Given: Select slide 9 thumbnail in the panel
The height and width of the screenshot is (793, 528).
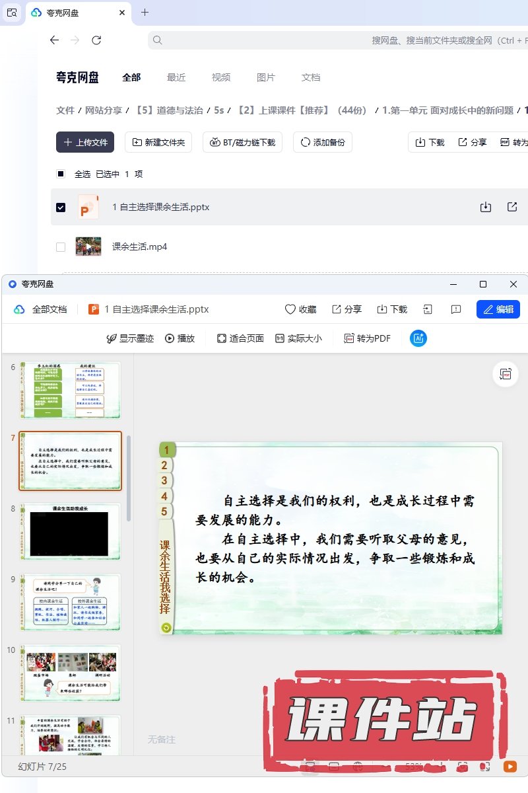Looking at the screenshot, I should click(70, 602).
